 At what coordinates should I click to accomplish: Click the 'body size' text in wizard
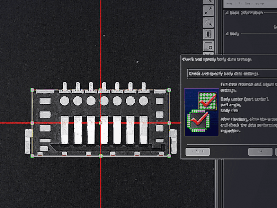(x=229, y=111)
